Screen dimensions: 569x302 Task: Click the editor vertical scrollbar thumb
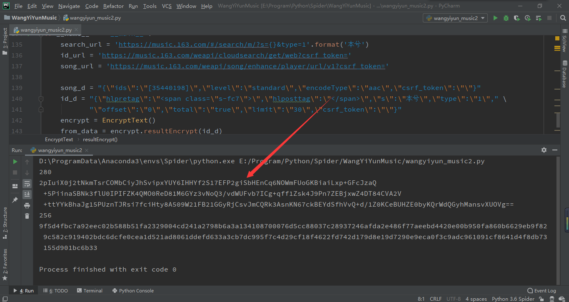558,120
